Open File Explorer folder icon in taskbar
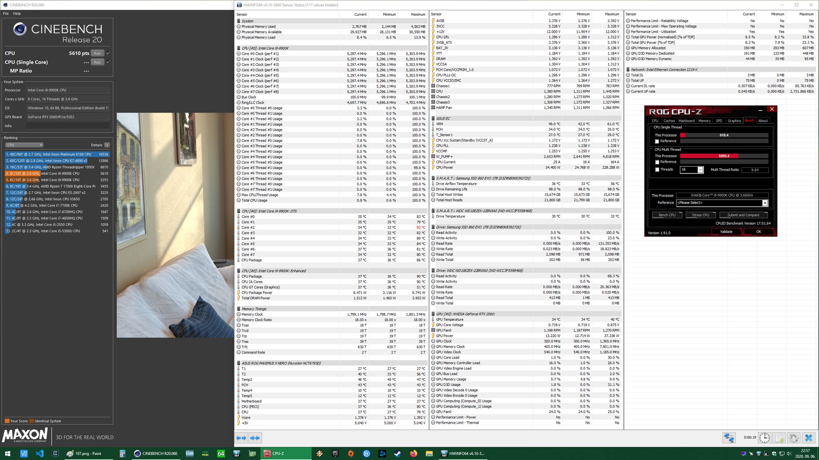The height and width of the screenshot is (460, 819). [429, 453]
